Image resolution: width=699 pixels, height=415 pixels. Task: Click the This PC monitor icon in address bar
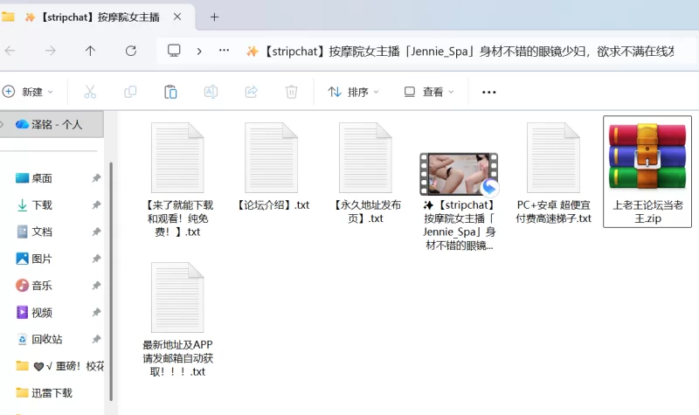click(174, 51)
